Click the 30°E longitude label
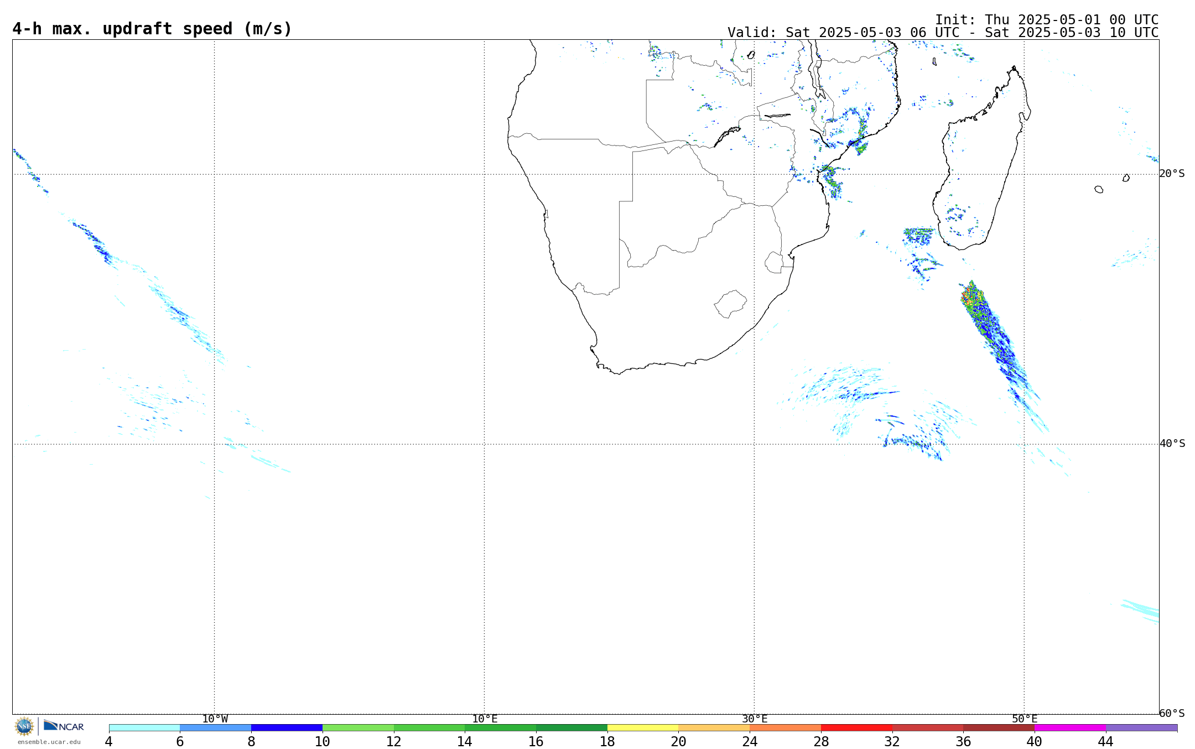This screenshot has width=1195, height=749. (x=755, y=719)
